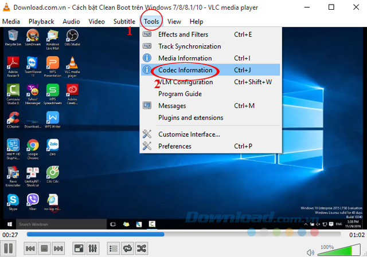Choose Effects and Filters menu entry

click(x=183, y=34)
